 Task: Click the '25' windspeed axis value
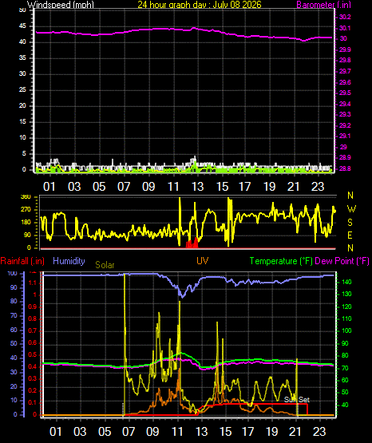tap(22, 90)
